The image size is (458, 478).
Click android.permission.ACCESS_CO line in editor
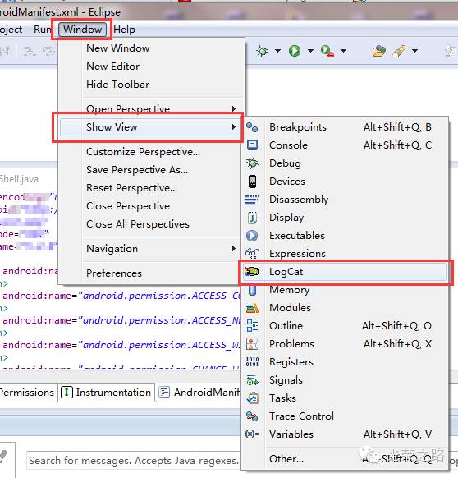tap(122, 296)
